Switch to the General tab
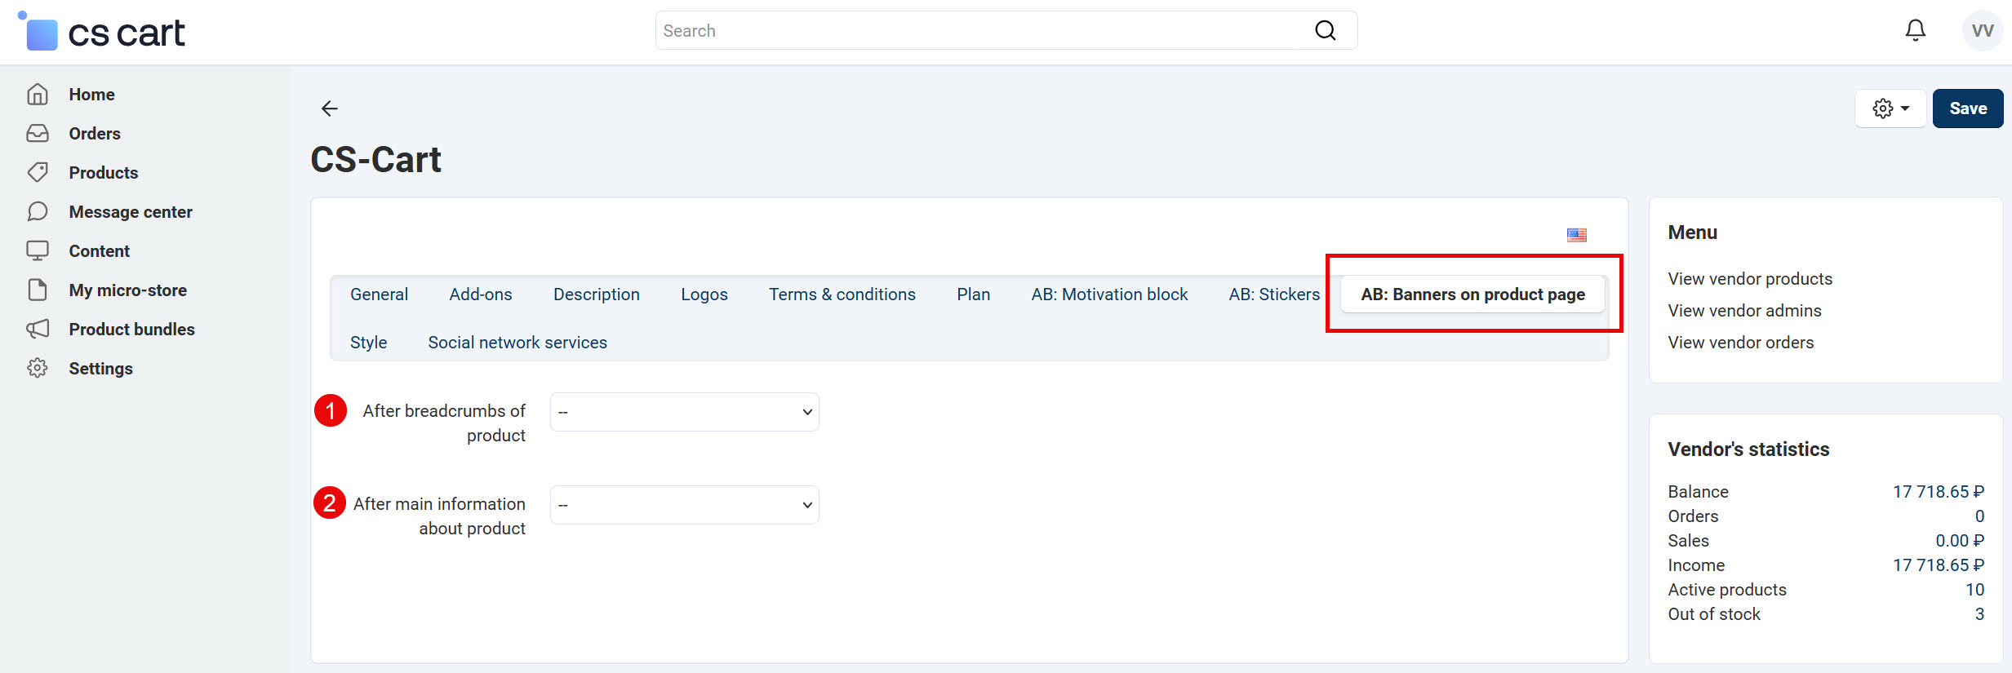This screenshot has width=2012, height=673. (379, 294)
